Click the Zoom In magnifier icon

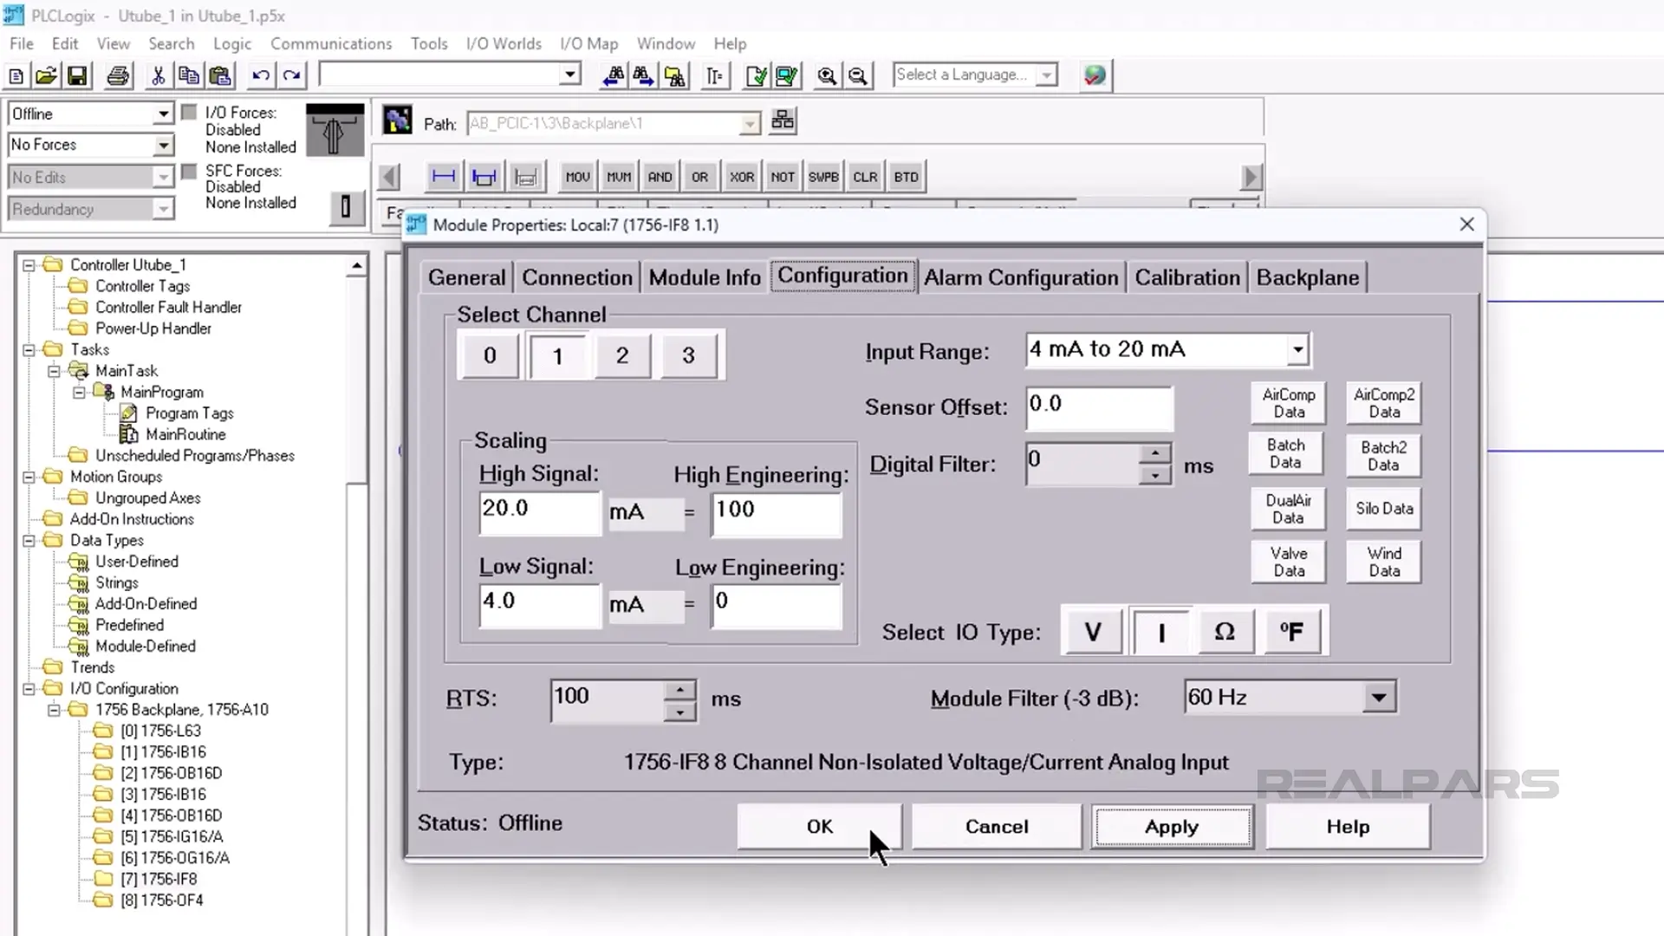pos(827,76)
